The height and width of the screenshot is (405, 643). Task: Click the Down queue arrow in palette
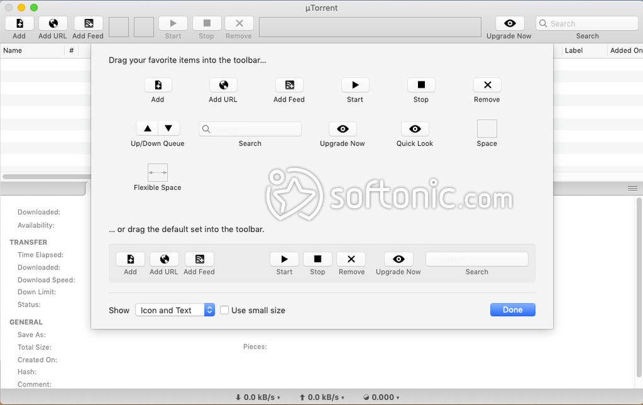click(168, 129)
